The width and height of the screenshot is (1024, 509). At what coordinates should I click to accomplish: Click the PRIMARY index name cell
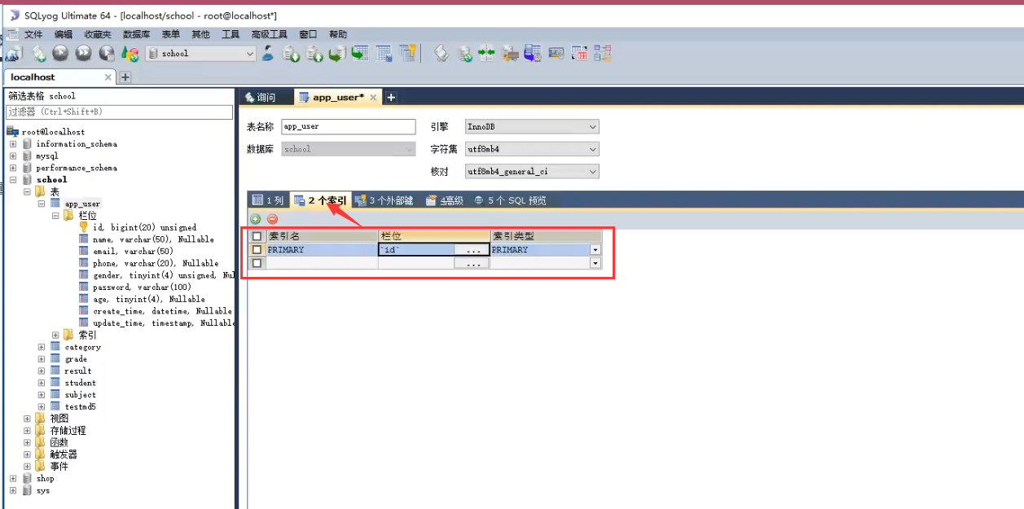click(x=322, y=250)
